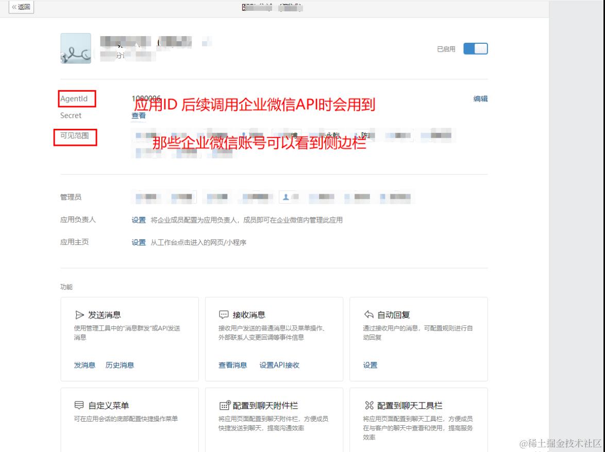Click the 功能 section heading
The height and width of the screenshot is (452, 605).
(66, 287)
